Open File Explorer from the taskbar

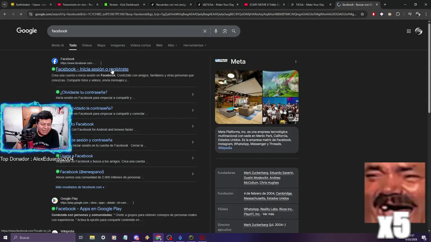(x=92, y=238)
